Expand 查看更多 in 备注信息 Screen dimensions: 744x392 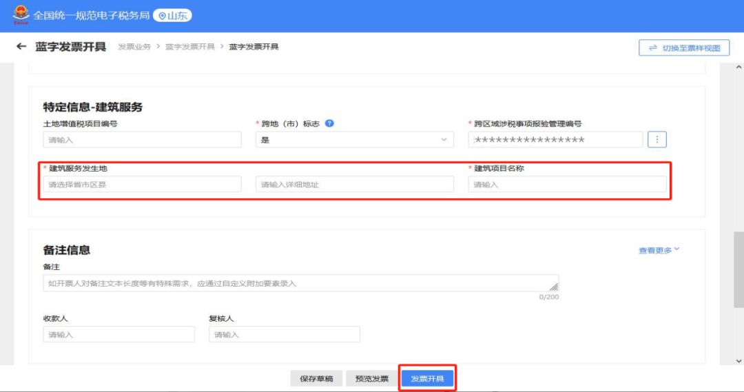point(659,250)
